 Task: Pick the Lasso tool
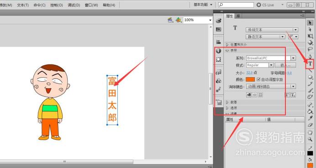tap(310, 49)
